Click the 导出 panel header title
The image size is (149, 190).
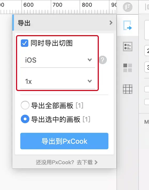(x=24, y=23)
